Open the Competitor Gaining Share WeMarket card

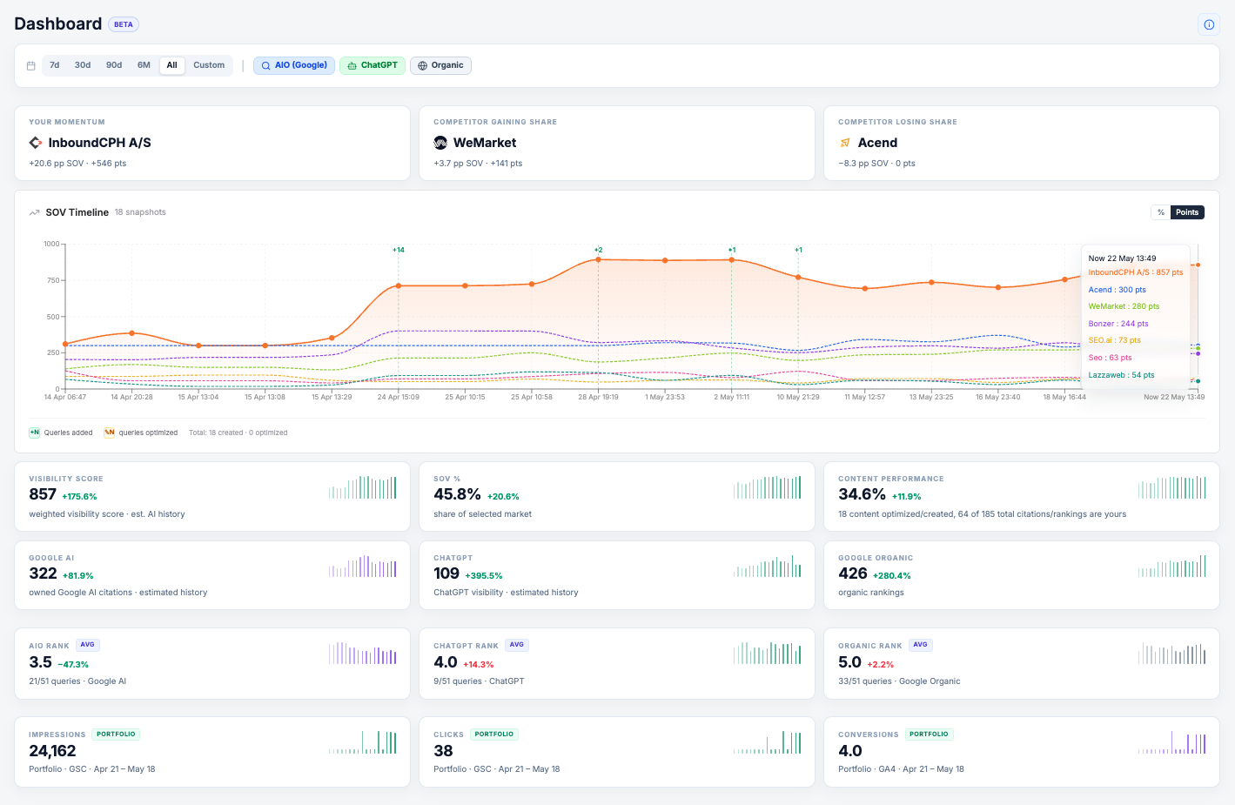[617, 144]
